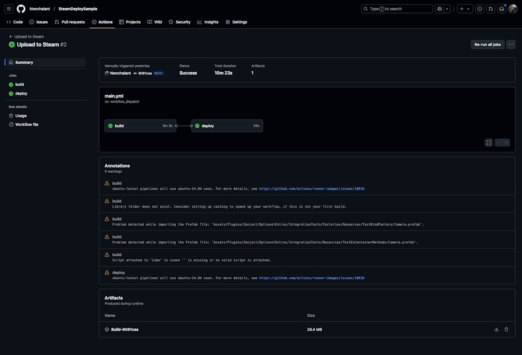Click the Artifacts count 1

click(252, 73)
